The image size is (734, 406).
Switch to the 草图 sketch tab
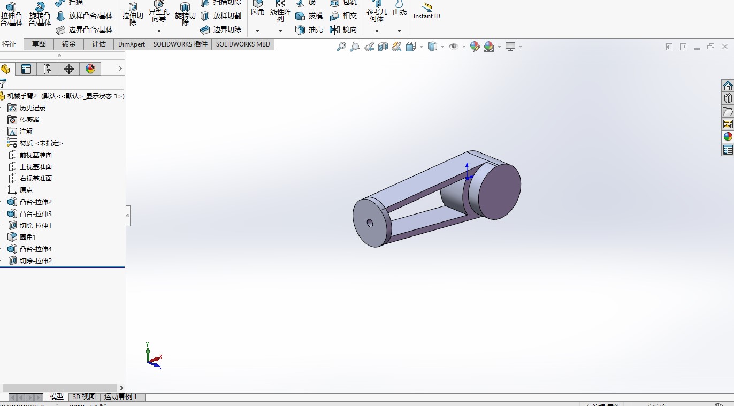point(39,44)
